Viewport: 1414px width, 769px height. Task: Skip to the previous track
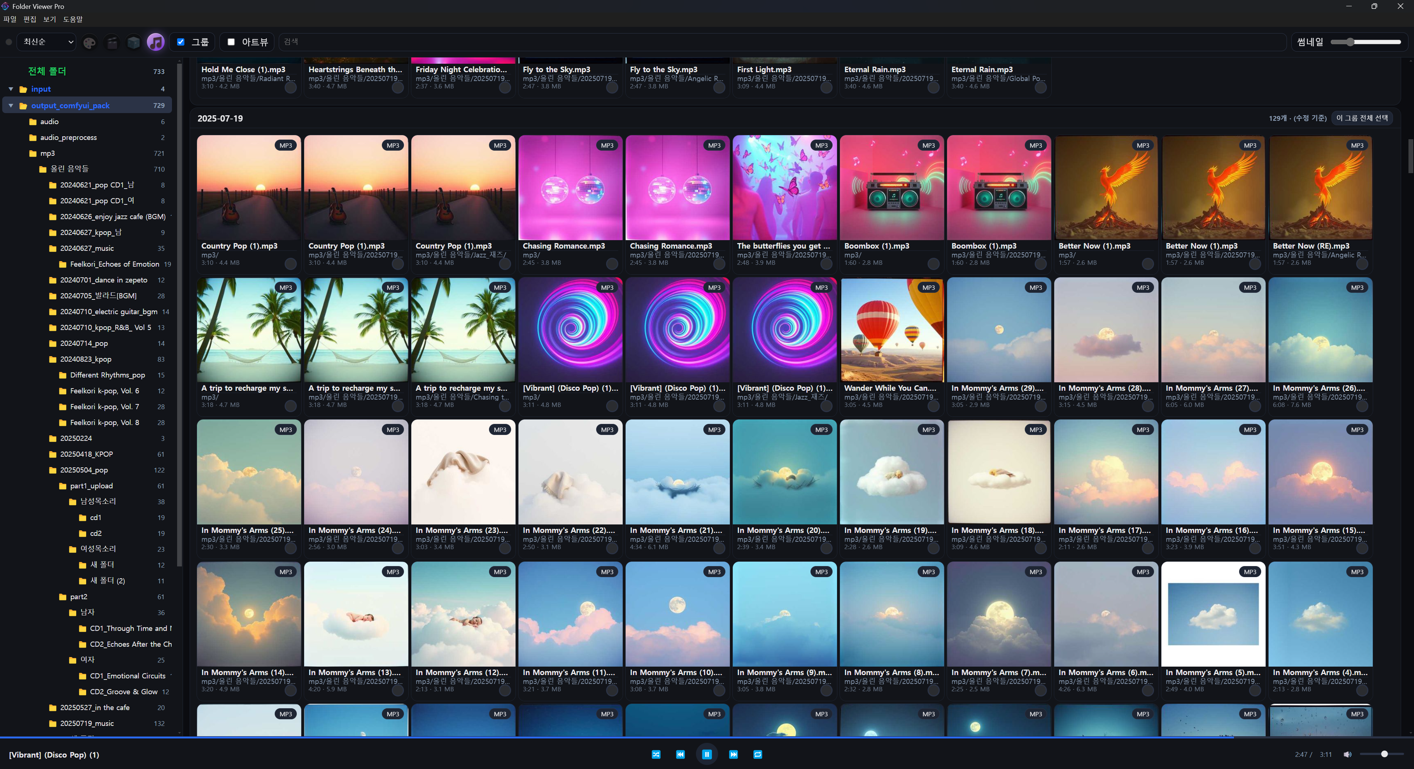pyautogui.click(x=680, y=754)
